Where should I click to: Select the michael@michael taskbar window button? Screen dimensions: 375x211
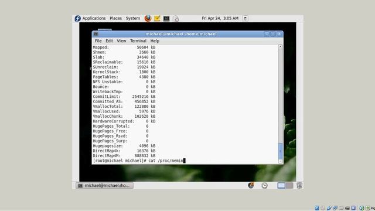(x=104, y=185)
